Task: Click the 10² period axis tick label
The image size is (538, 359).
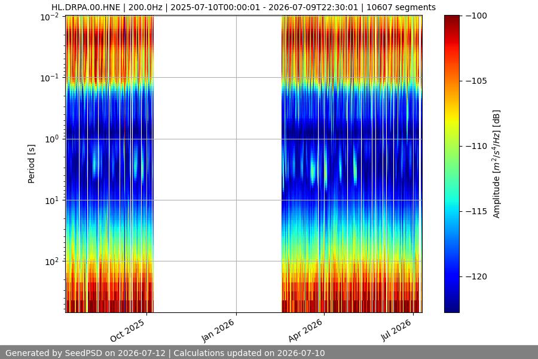Action: pyautogui.click(x=51, y=261)
